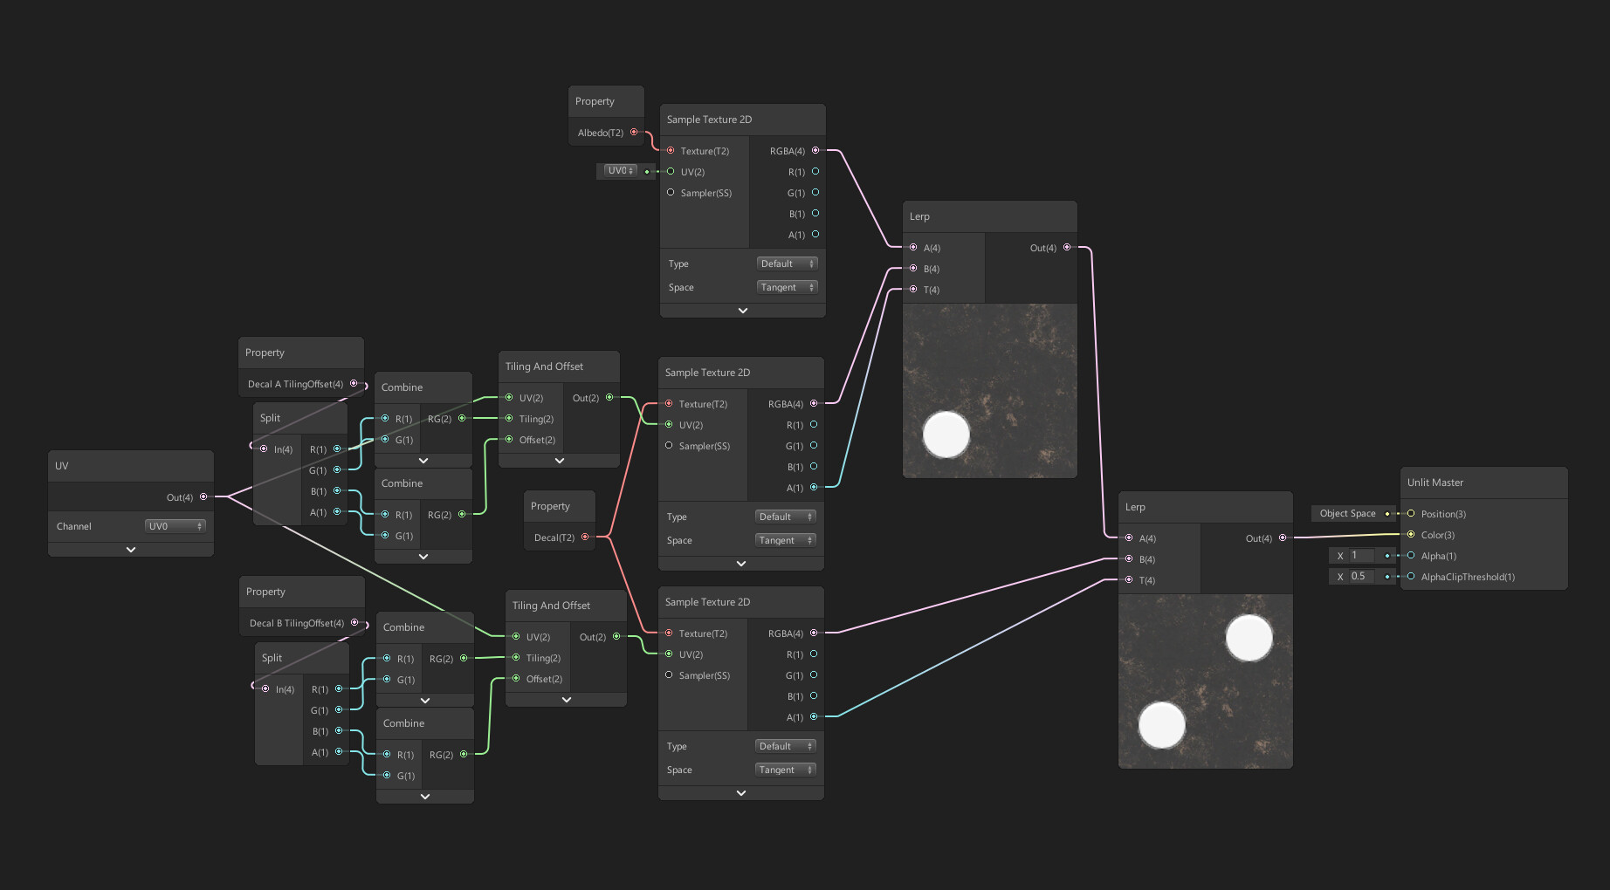
Task: Open the Type Default dropdown on top Sample Texture 2D
Action: click(x=787, y=263)
